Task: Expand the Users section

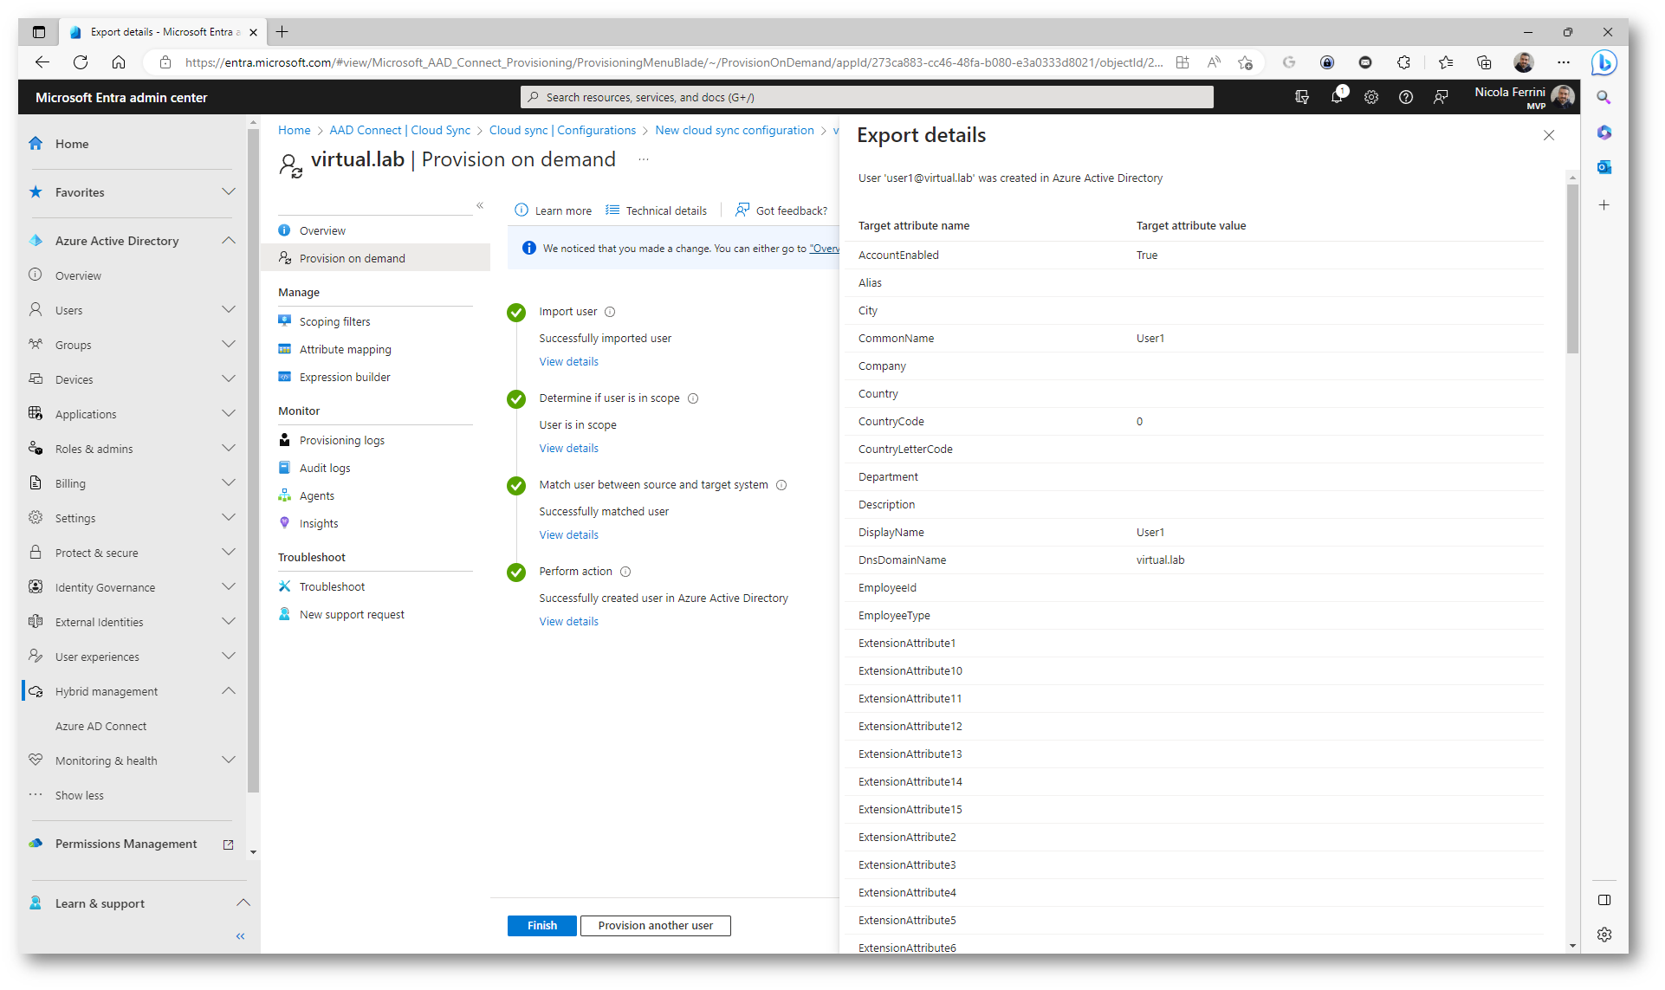Action: click(229, 310)
